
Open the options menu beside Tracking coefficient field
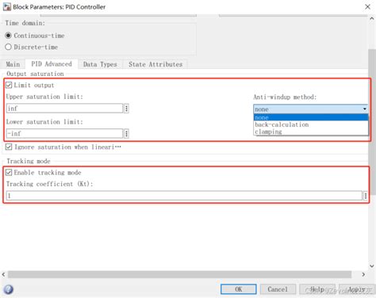click(x=366, y=196)
